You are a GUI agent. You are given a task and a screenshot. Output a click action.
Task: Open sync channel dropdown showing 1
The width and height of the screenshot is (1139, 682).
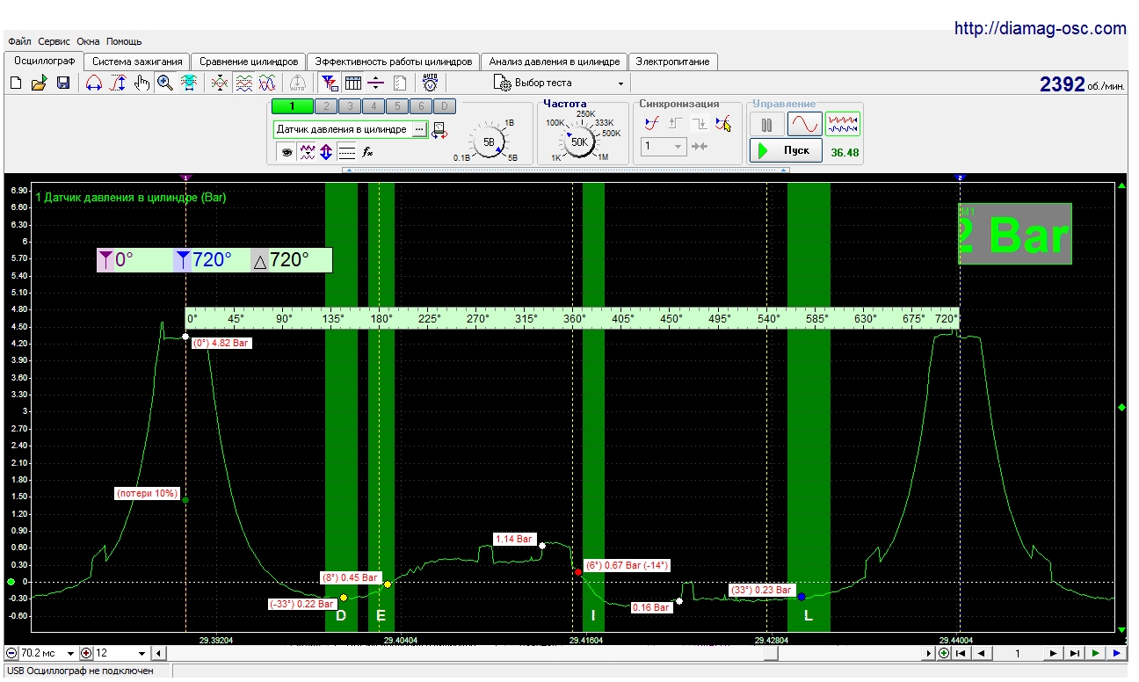(x=664, y=147)
